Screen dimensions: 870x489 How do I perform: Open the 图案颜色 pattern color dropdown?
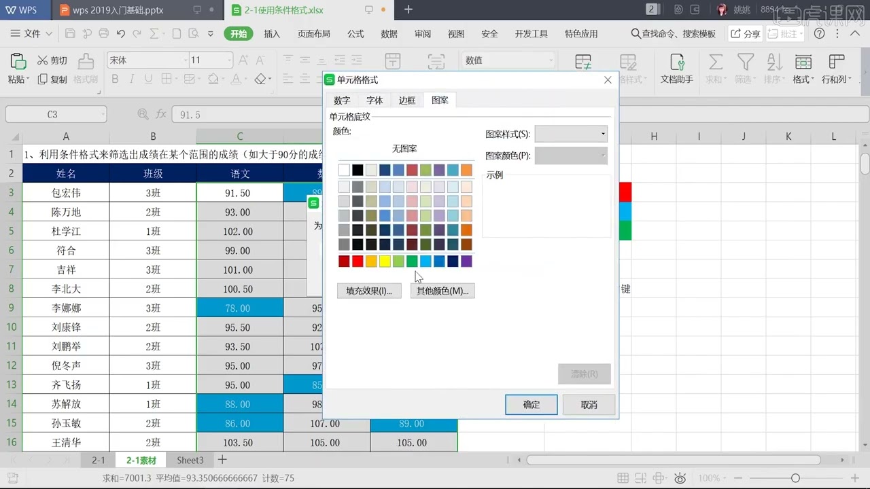pos(571,156)
